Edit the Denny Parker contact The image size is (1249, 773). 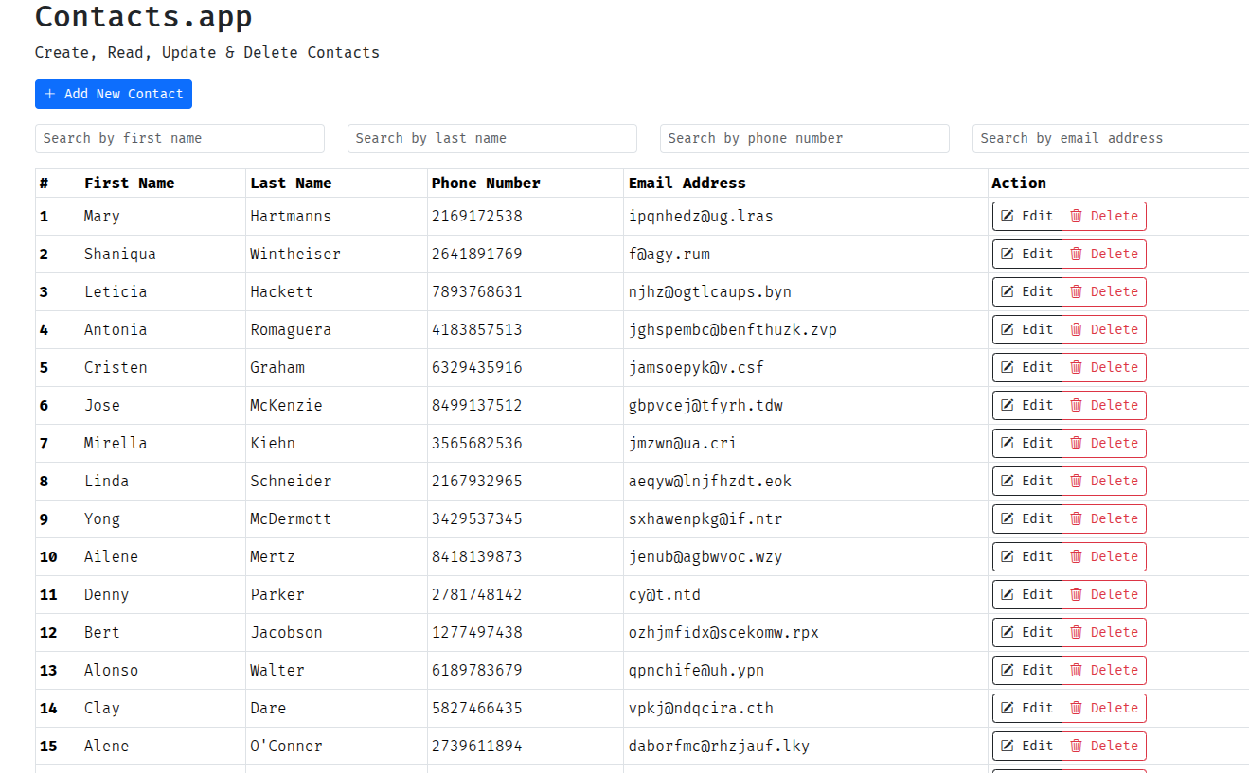1026,594
